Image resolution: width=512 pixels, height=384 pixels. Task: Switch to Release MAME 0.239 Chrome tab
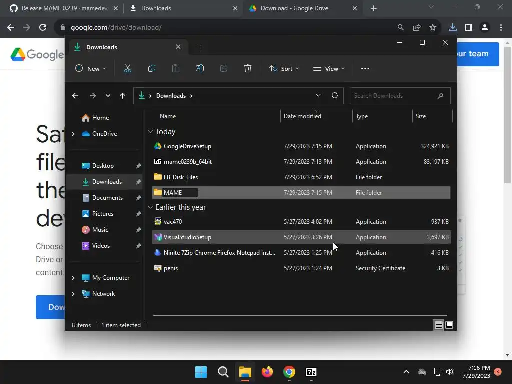click(64, 8)
